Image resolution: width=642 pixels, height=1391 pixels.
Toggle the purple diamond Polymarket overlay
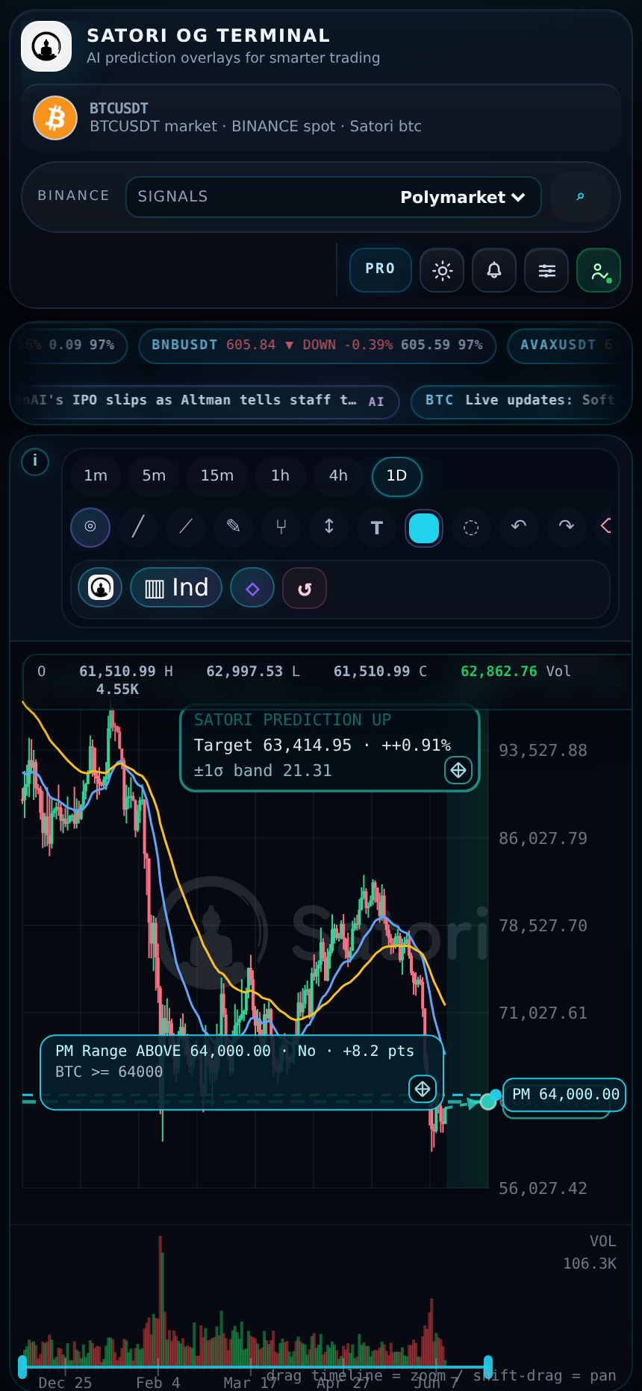252,588
